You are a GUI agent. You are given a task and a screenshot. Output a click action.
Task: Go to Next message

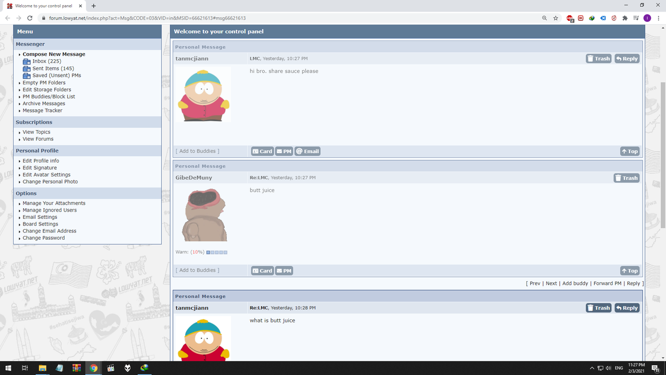tap(552, 283)
